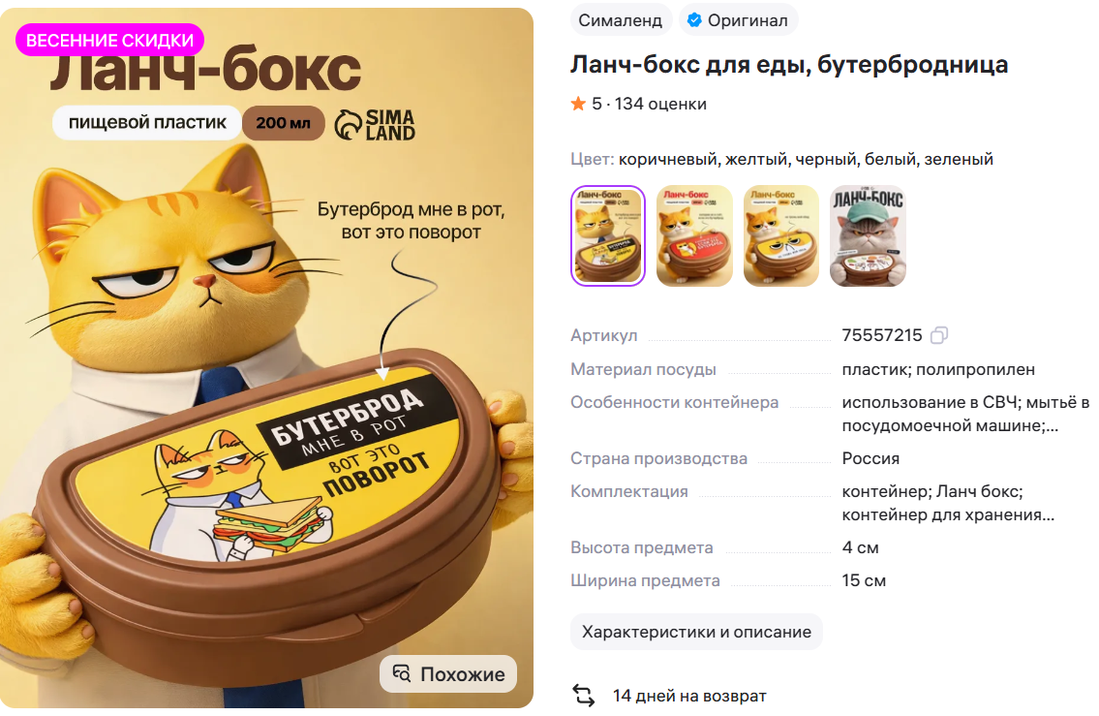Expand truncated Комплектация value text
This screenshot has width=1099, height=716.
(948, 503)
